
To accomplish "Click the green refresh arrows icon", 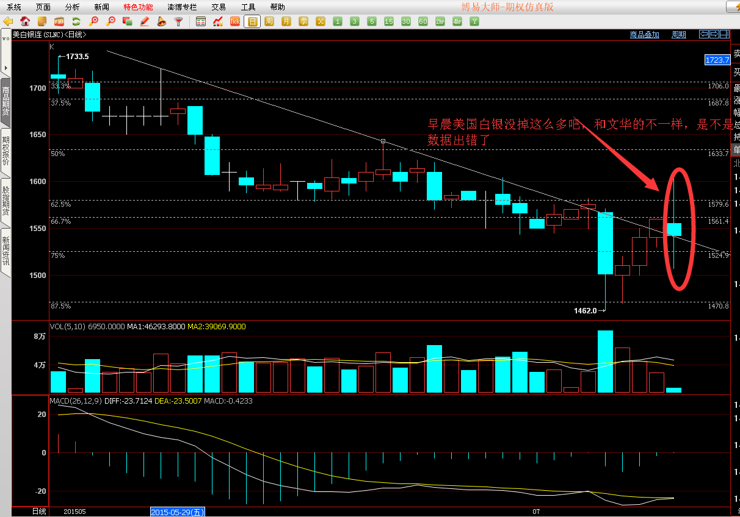I will tap(76, 21).
